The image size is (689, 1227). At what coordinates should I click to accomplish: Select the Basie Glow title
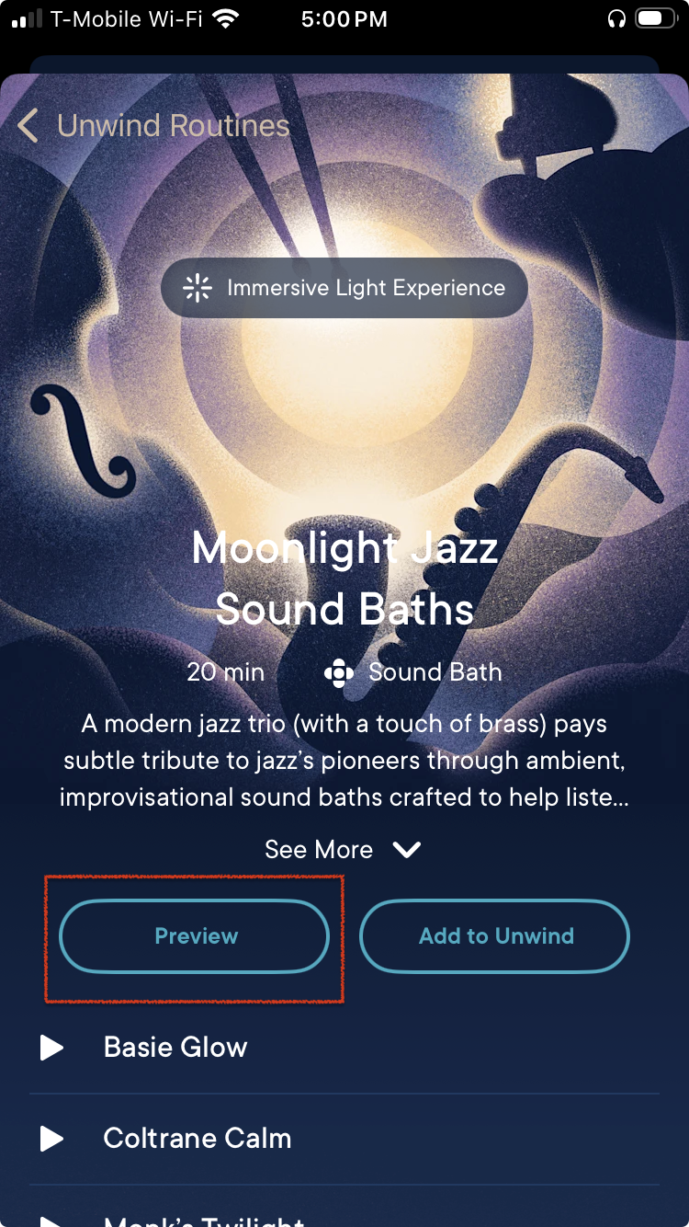pyautogui.click(x=175, y=1048)
